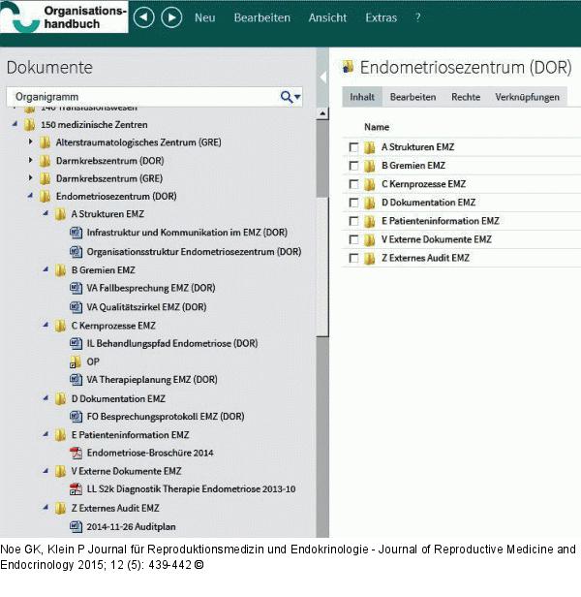Click Word icon of Organisationsstruktur Endometriosezentrum document
Screen dimensions: 581x597
[76, 252]
